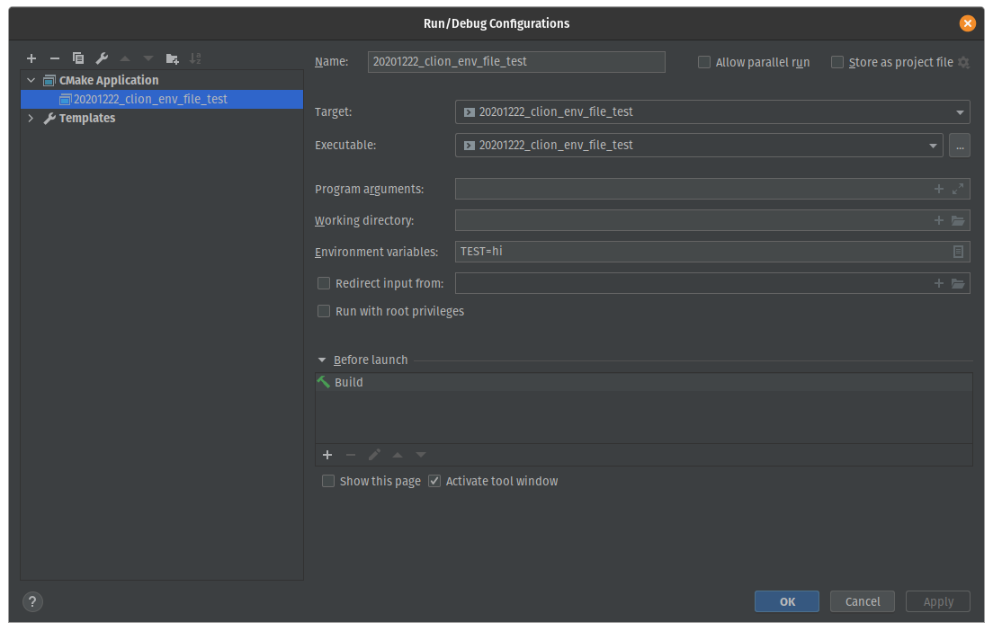
Task: Open environment variables editor icon
Action: click(958, 252)
